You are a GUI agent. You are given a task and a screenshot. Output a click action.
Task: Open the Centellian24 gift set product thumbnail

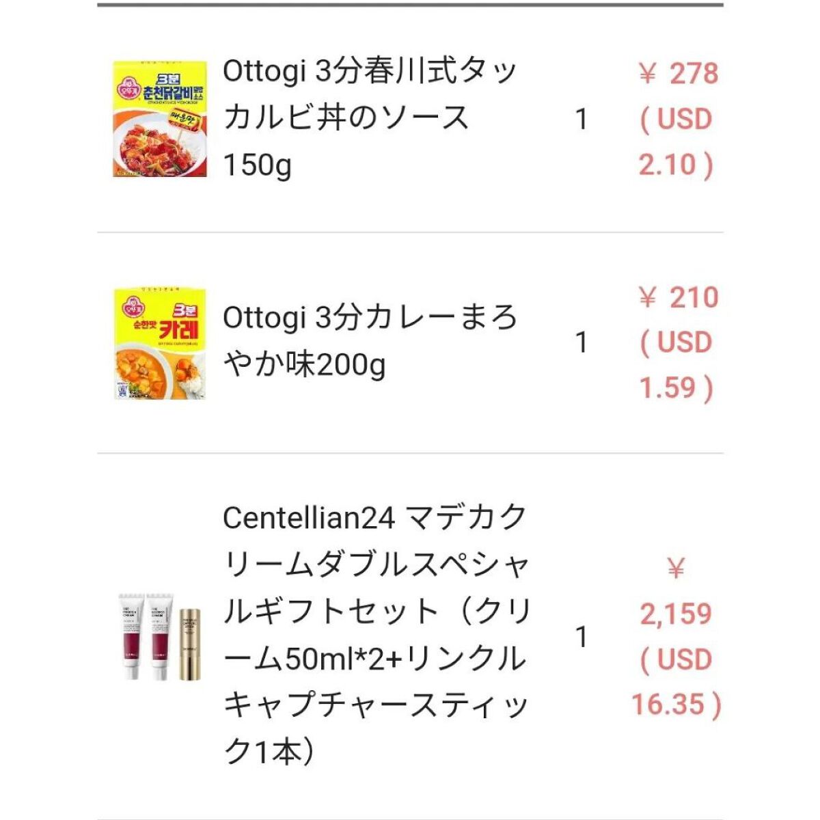(x=160, y=637)
